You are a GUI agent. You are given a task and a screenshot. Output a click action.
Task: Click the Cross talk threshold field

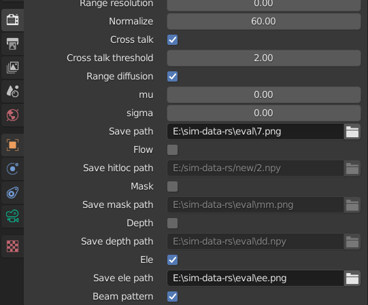click(x=264, y=58)
